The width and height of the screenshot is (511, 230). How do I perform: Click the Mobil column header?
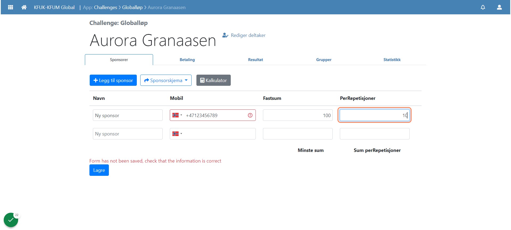[176, 98]
